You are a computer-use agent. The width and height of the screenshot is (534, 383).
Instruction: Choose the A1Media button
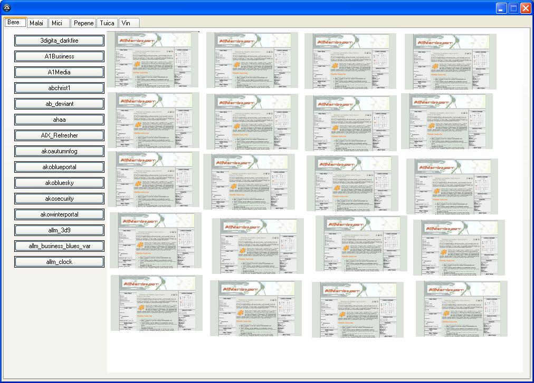click(59, 72)
